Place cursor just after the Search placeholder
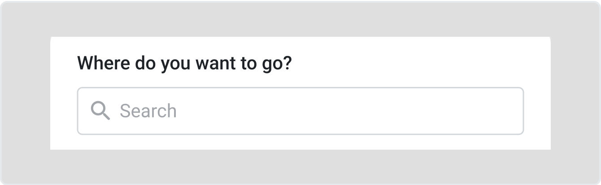The width and height of the screenshot is (601, 185). tap(179, 111)
